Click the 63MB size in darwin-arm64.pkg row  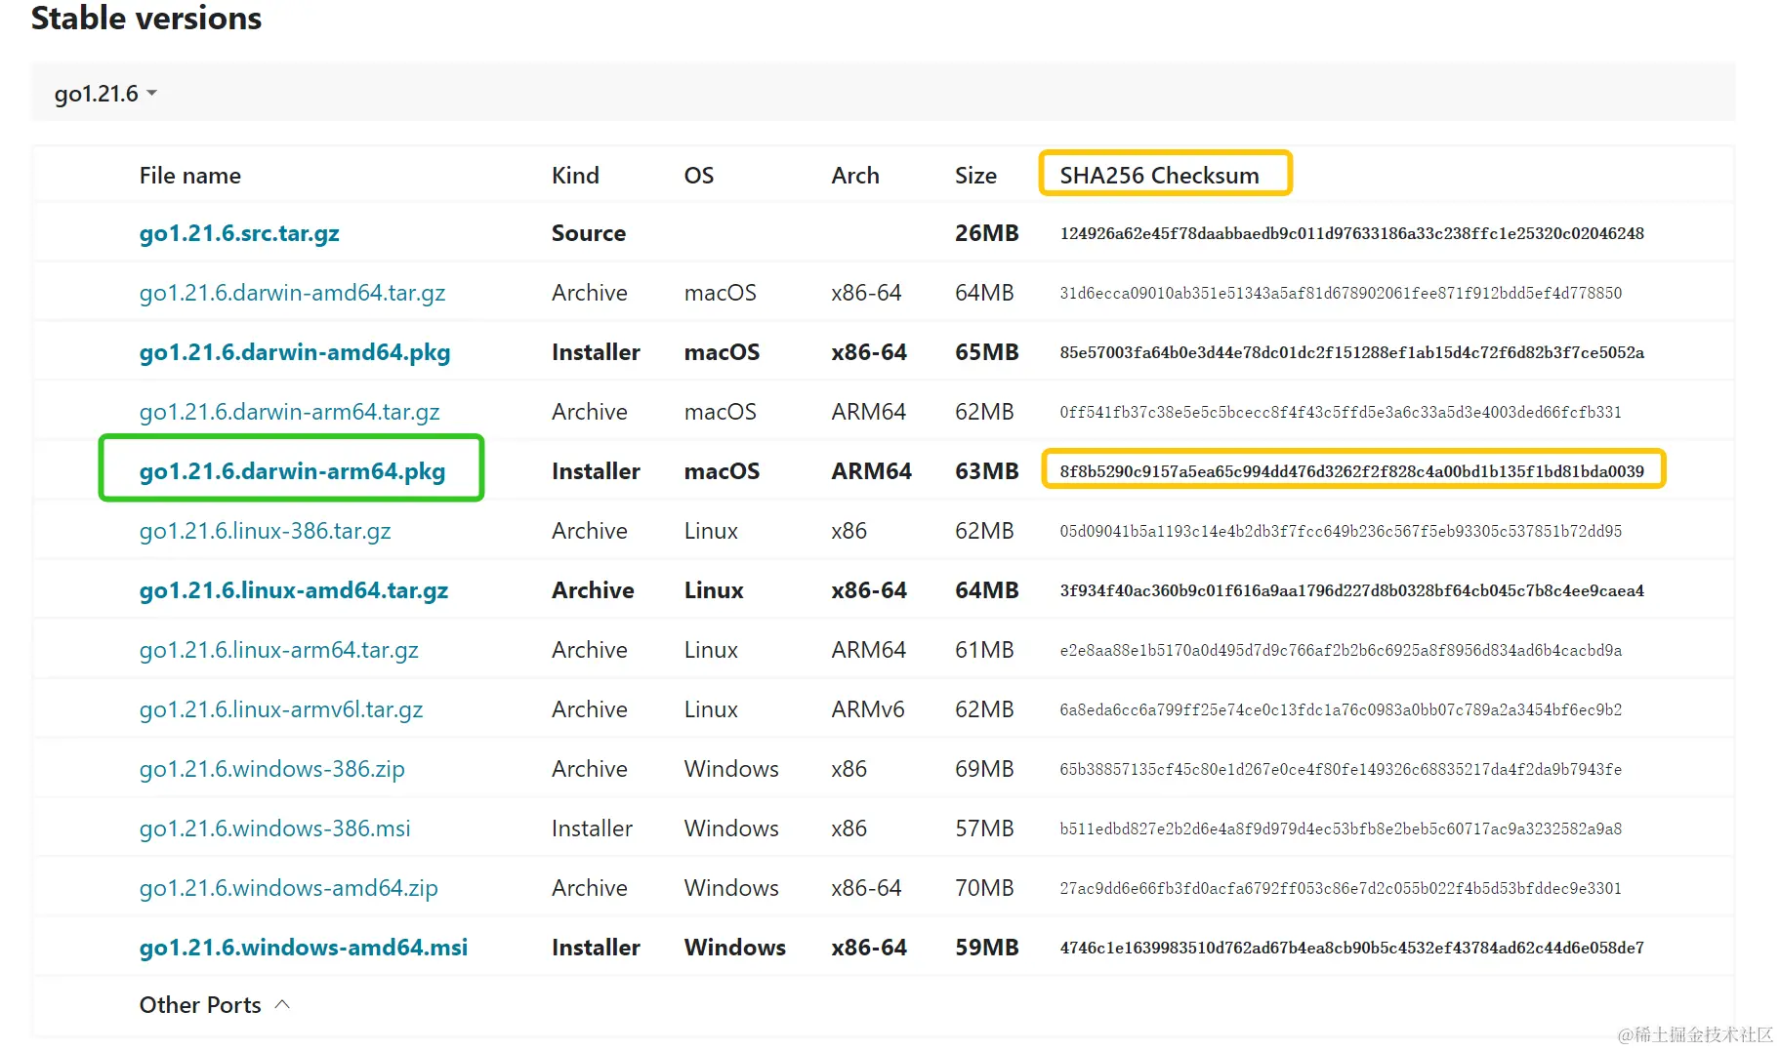click(986, 471)
